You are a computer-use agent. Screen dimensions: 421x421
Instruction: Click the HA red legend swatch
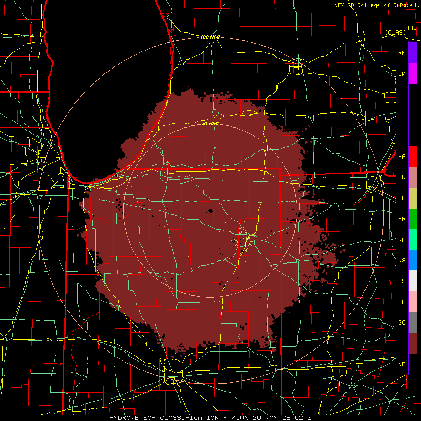point(413,156)
